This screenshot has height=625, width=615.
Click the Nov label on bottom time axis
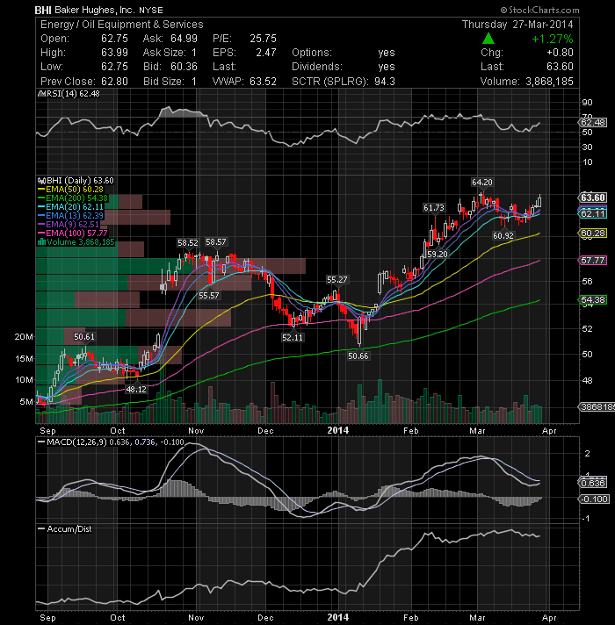click(196, 618)
